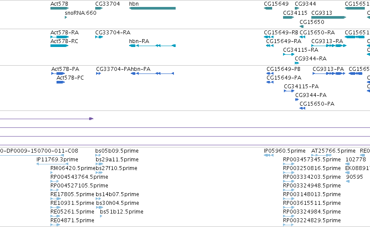
Task: Click the CG15649 gene arrow
Action: point(268,8)
